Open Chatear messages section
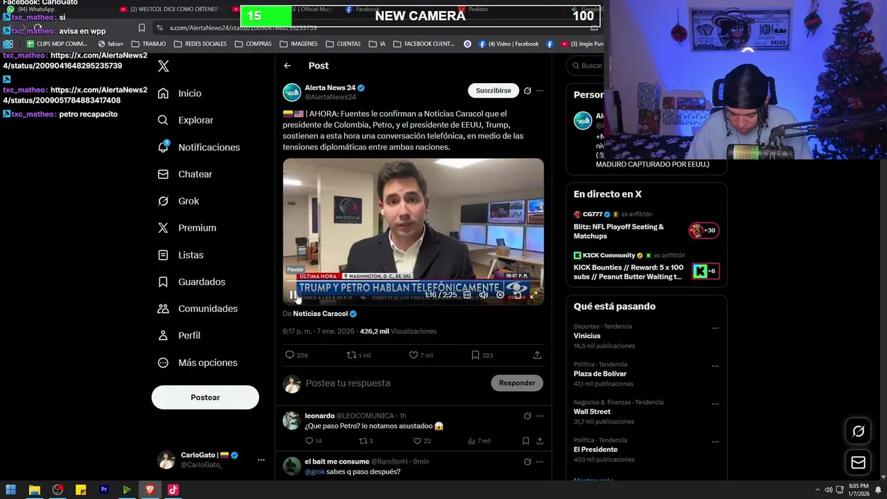 pos(184,174)
